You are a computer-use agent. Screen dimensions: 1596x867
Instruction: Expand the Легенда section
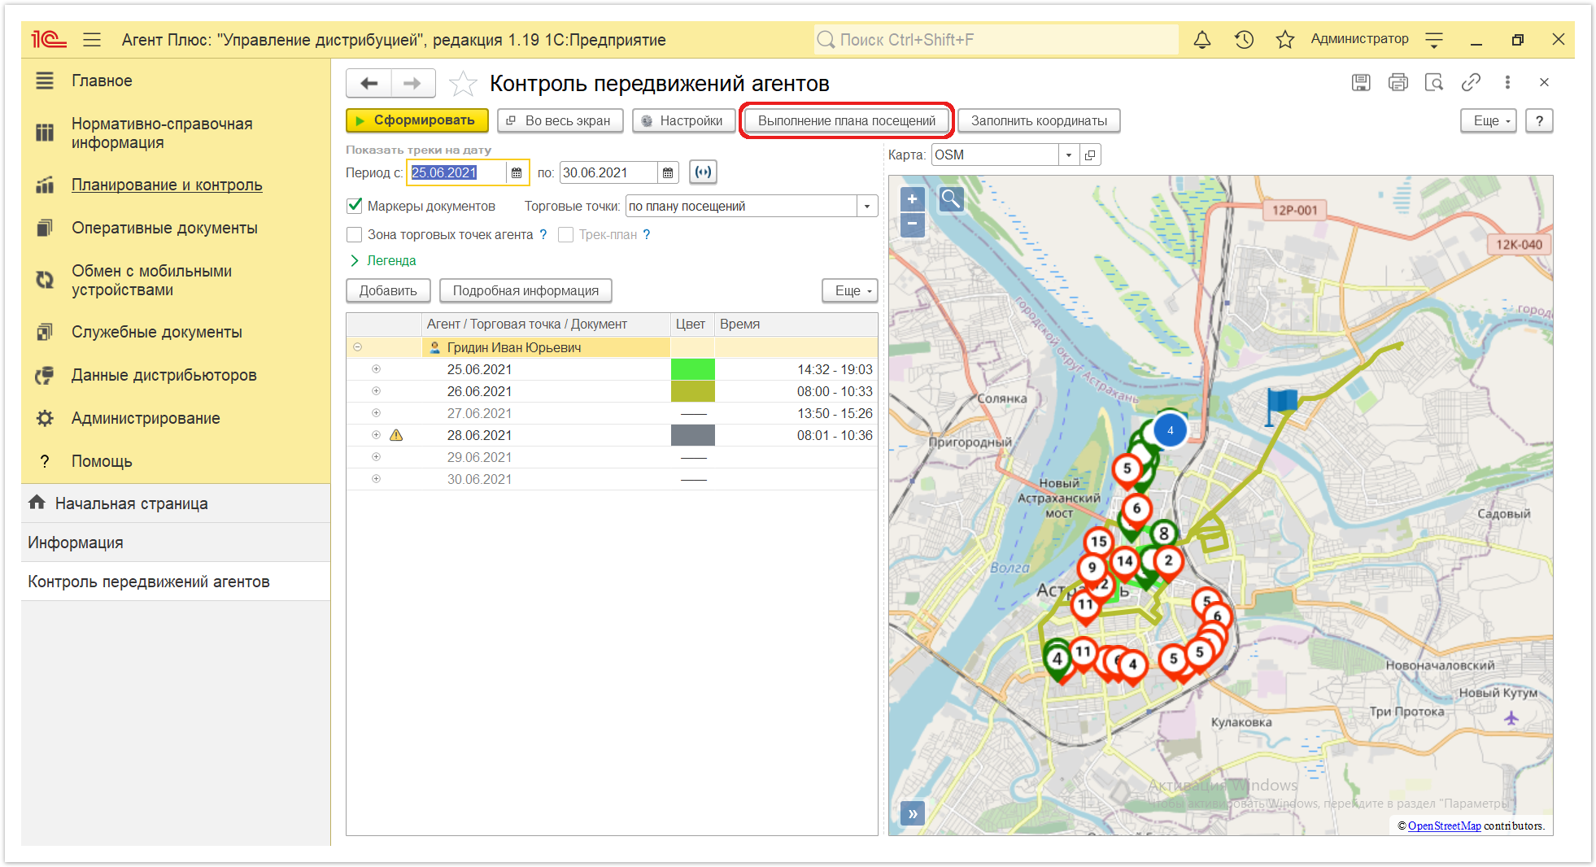coord(383,260)
